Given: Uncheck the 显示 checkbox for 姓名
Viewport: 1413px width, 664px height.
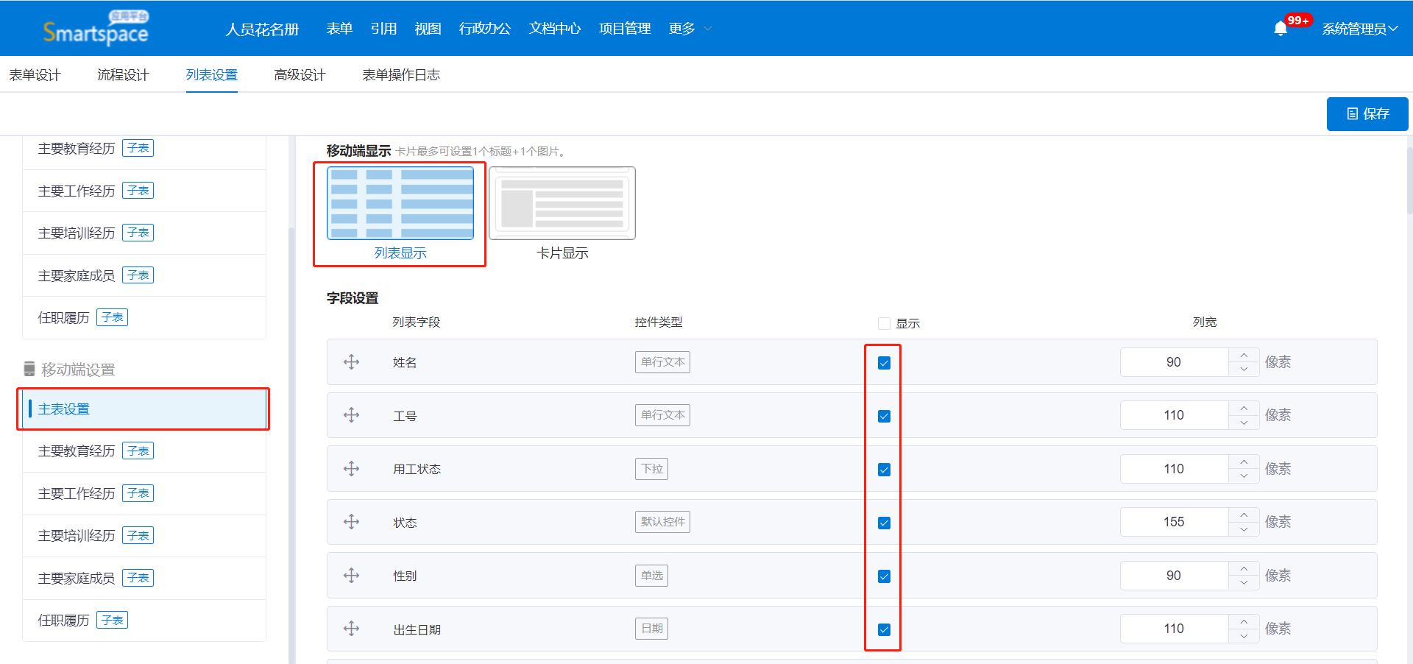Looking at the screenshot, I should click(x=885, y=363).
